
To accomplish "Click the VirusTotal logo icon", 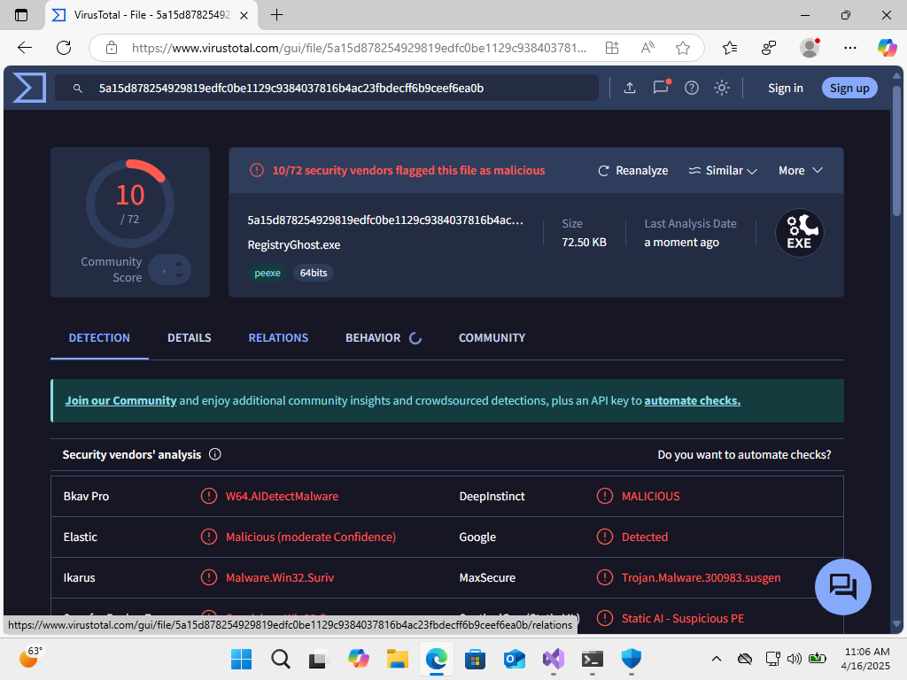I will point(28,88).
